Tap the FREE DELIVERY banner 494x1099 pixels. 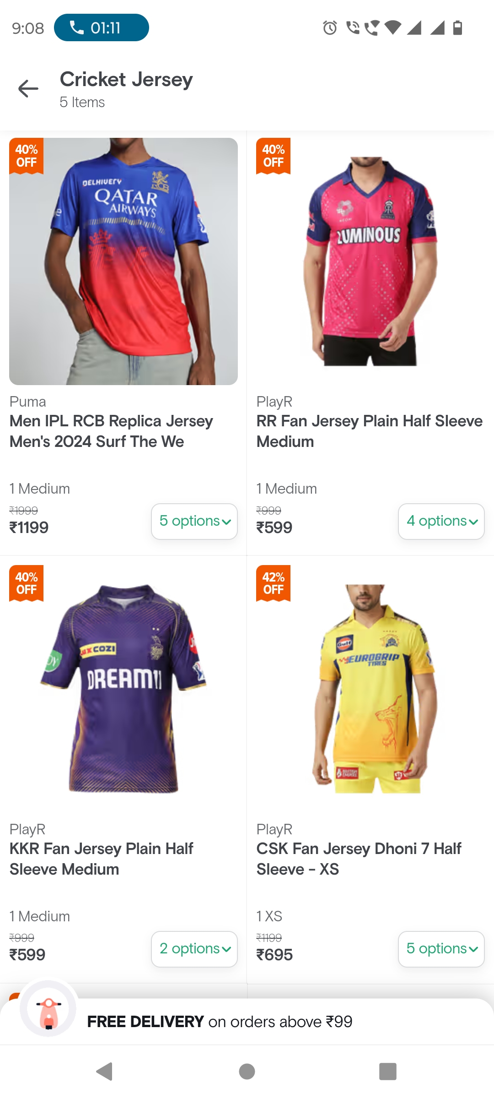pyautogui.click(x=220, y=1022)
